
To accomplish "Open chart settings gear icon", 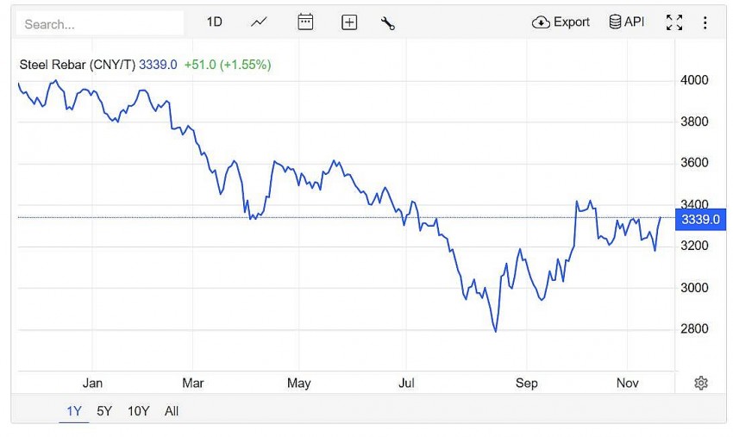I will coord(701,383).
